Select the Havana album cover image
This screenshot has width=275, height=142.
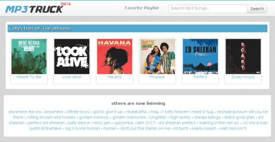(x=115, y=56)
